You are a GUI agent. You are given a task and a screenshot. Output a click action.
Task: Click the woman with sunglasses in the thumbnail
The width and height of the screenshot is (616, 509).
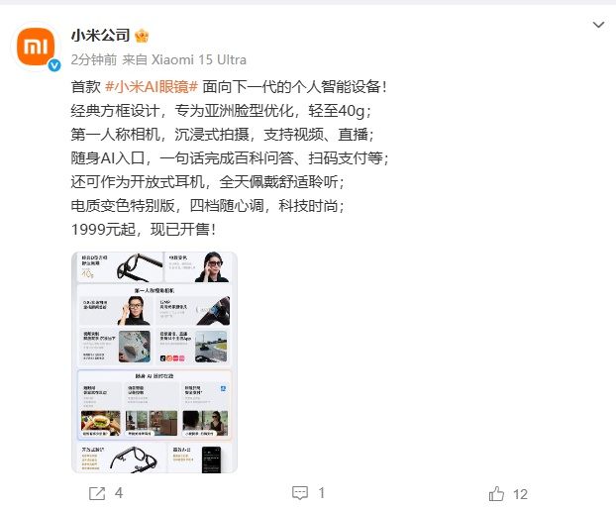point(213,266)
